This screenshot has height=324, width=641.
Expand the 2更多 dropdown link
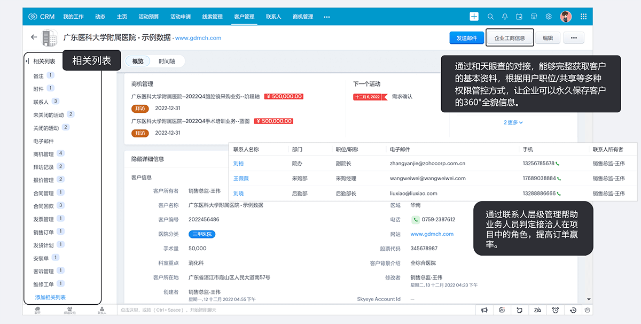(x=513, y=122)
